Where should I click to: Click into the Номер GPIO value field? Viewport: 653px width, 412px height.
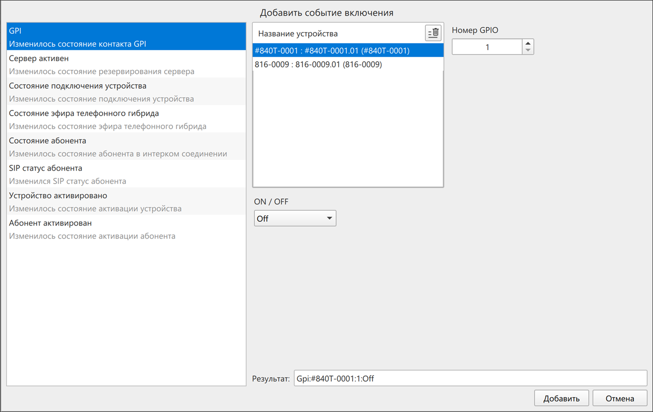487,47
